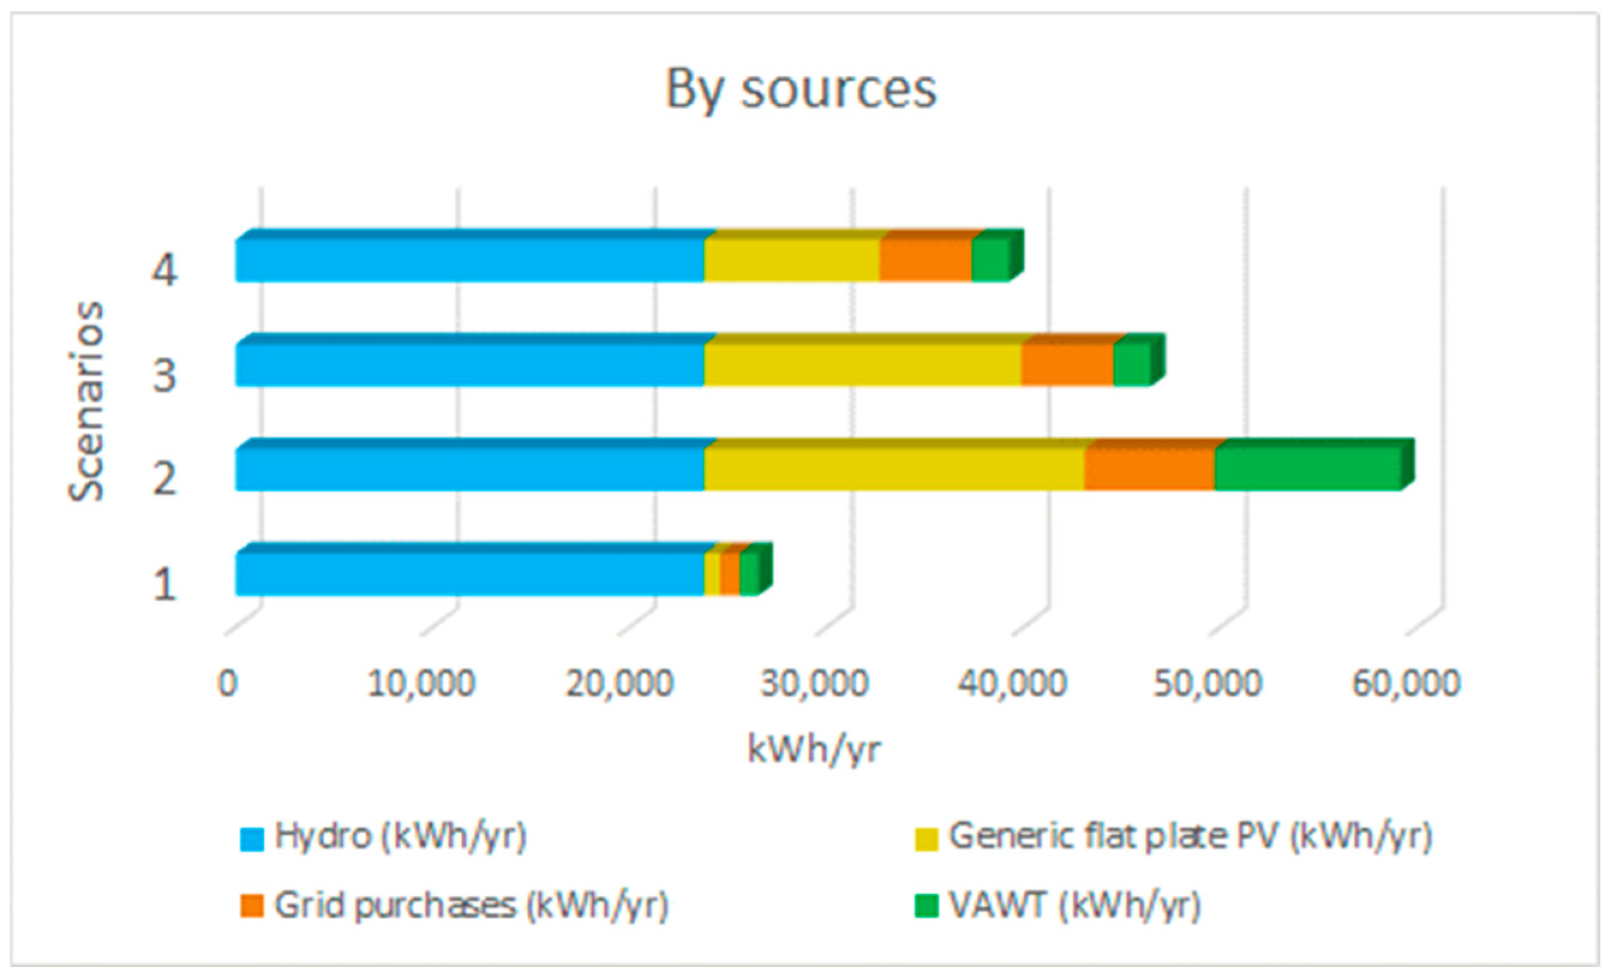Select the orange segment in scenario 2 bar
The width and height of the screenshot is (1615, 978).
tap(1149, 469)
